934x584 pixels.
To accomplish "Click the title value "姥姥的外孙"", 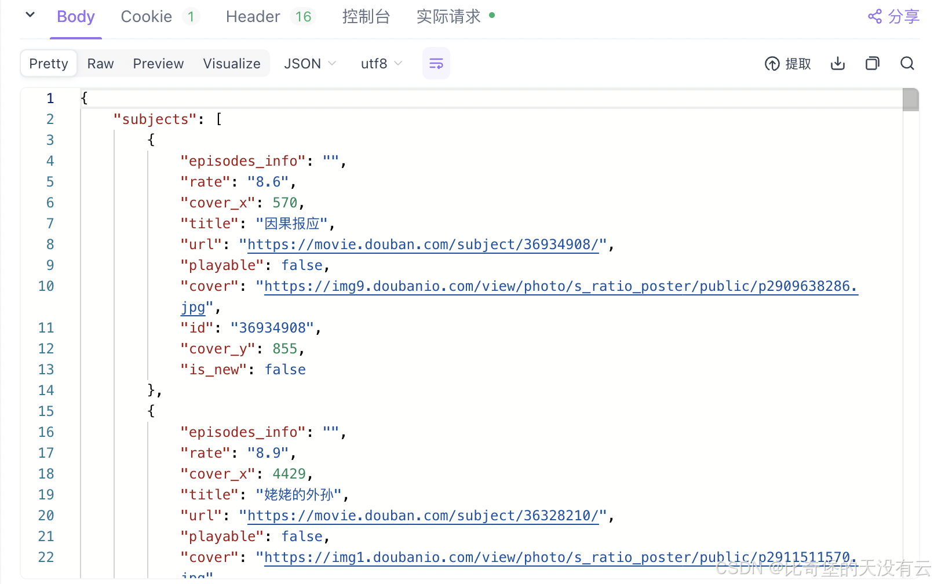I will [x=299, y=495].
